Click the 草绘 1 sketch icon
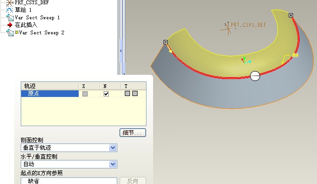The width and height of the screenshot is (317, 184). pyautogui.click(x=9, y=10)
